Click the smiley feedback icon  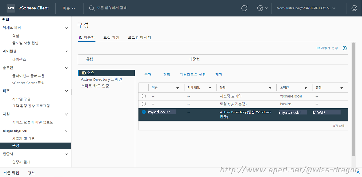coord(354,8)
